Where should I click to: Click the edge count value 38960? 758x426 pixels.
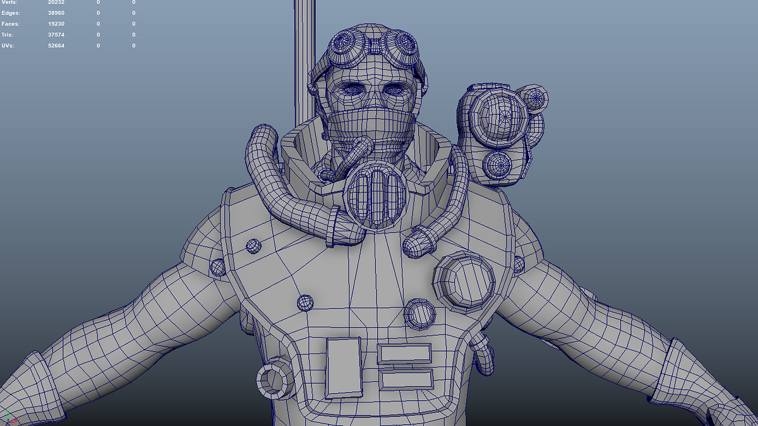pos(56,13)
